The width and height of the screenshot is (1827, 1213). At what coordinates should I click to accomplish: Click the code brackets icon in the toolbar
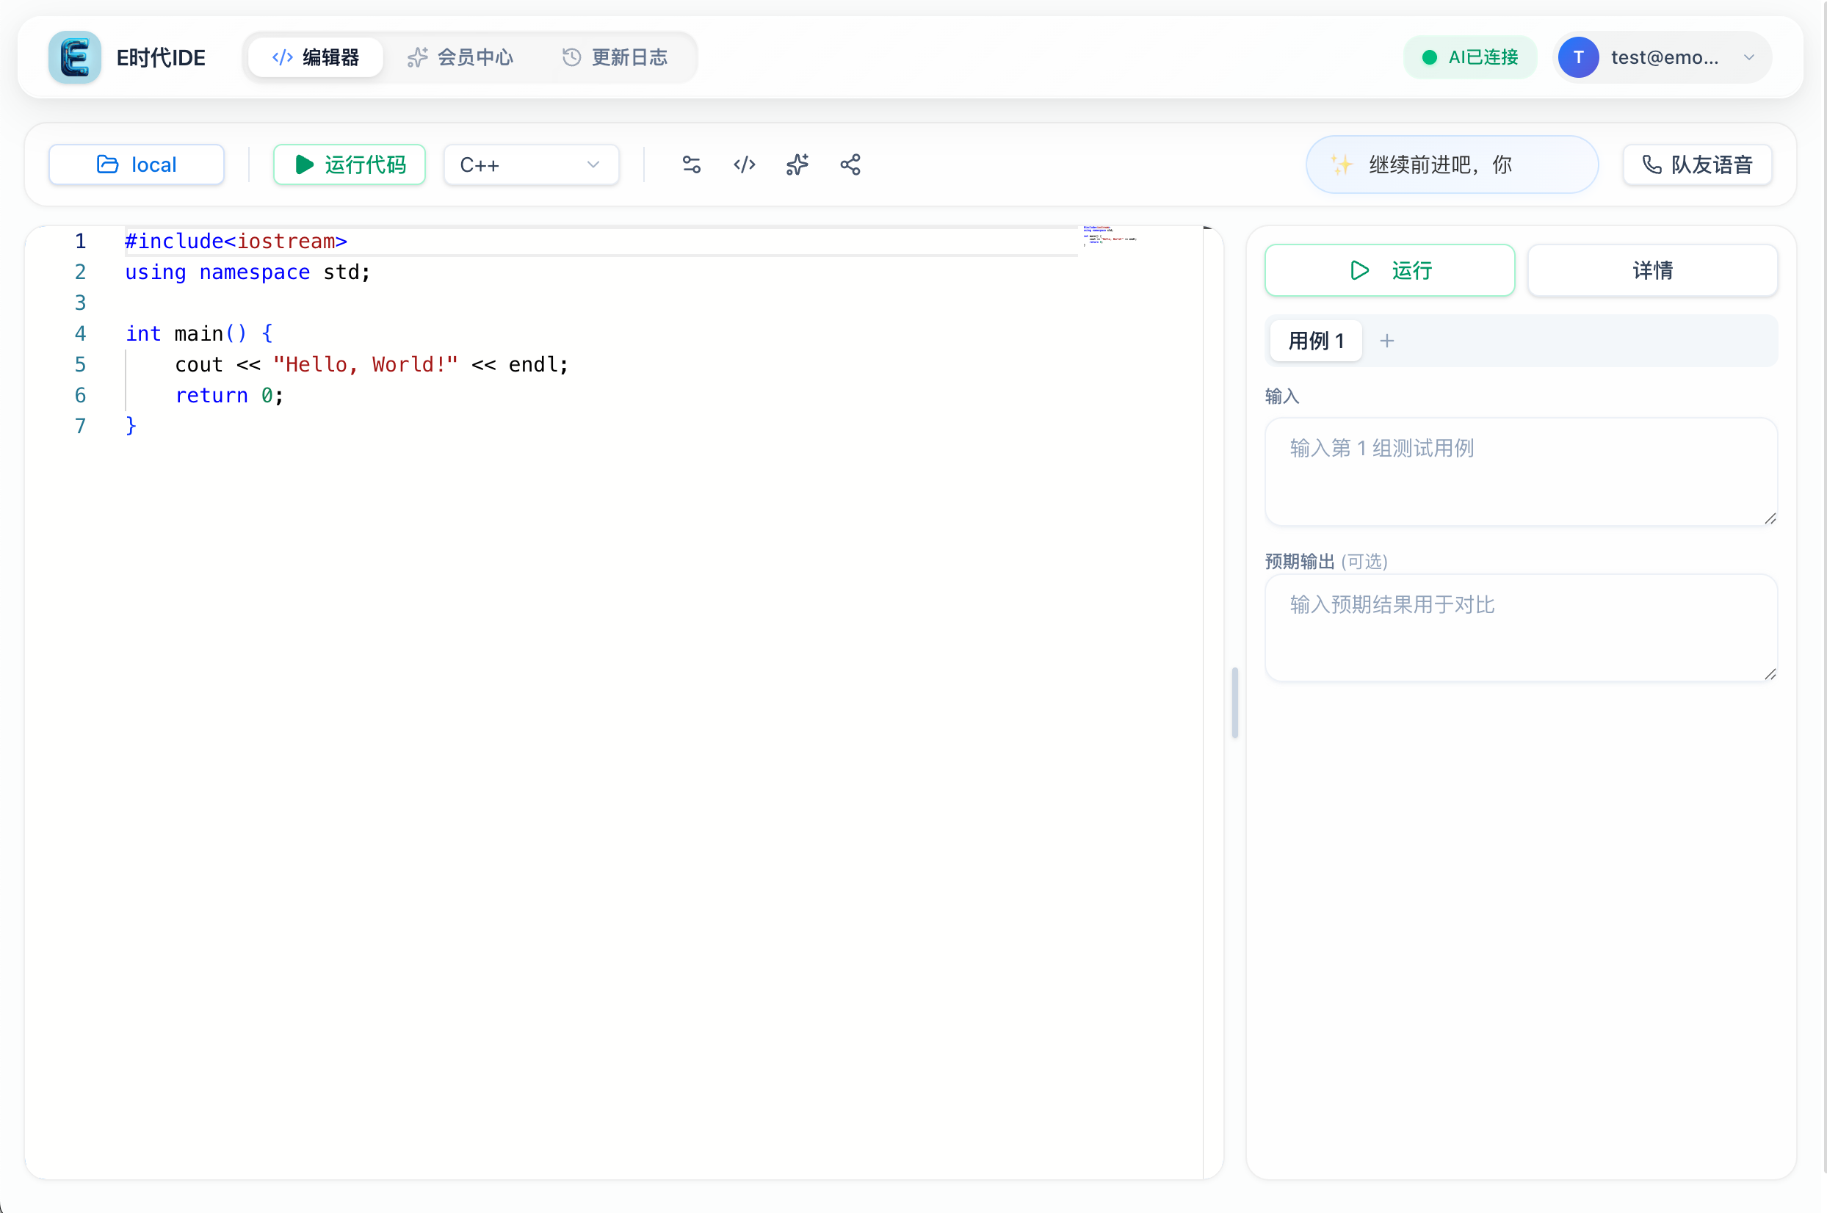744,164
